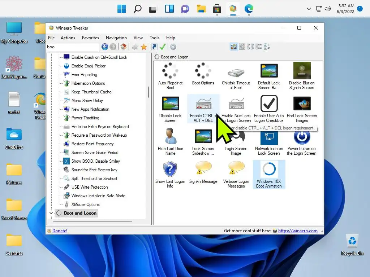Open the File menu

(x=51, y=38)
